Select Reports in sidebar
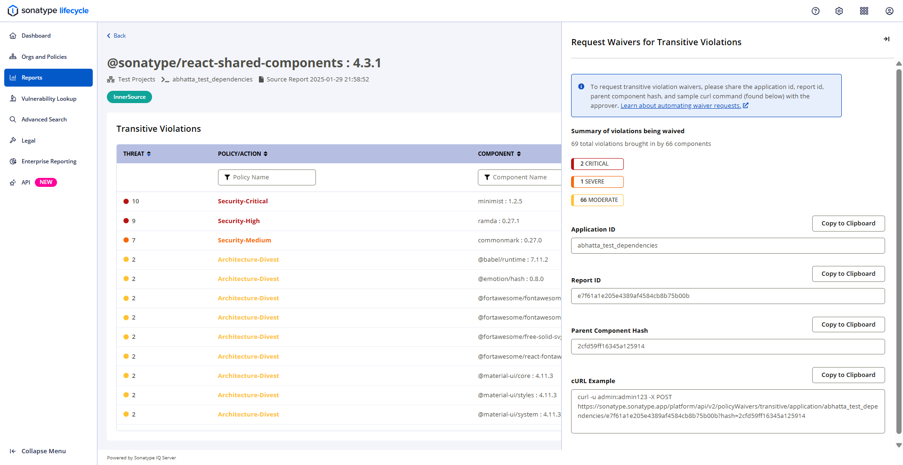Image resolution: width=903 pixels, height=465 pixels. point(48,78)
